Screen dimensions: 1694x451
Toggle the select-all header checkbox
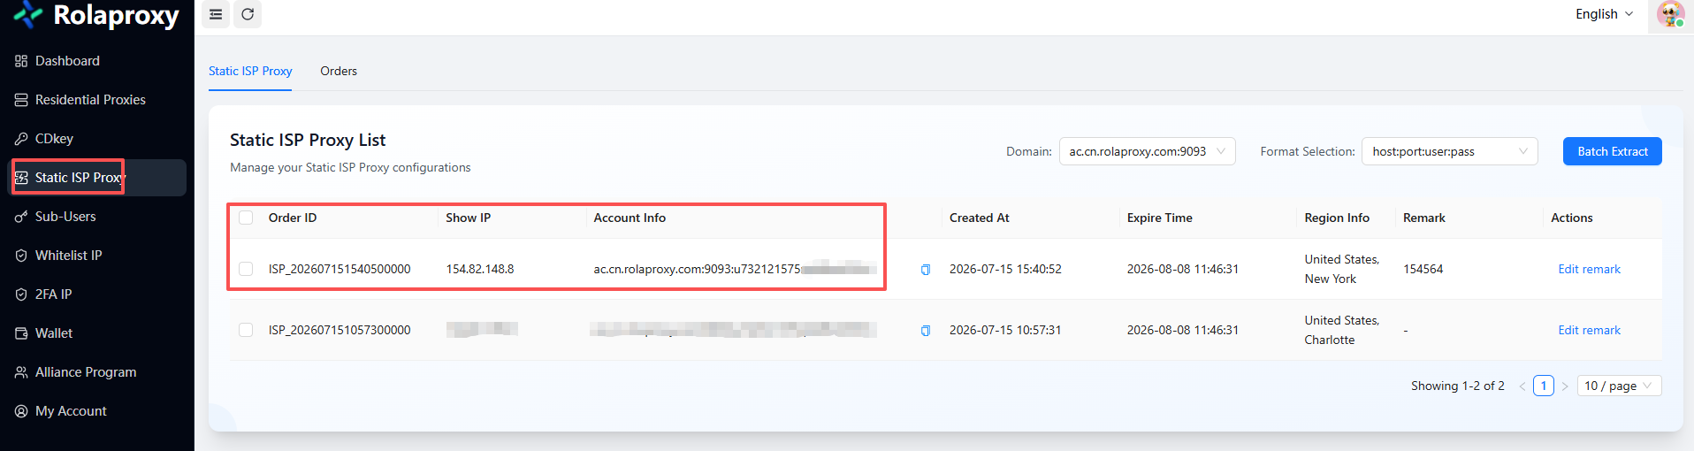click(246, 218)
